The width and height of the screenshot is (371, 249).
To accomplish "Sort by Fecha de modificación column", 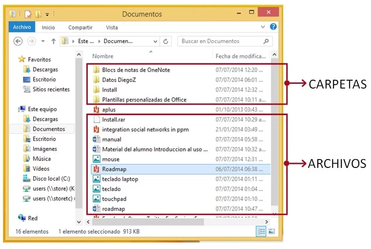I will point(240,56).
